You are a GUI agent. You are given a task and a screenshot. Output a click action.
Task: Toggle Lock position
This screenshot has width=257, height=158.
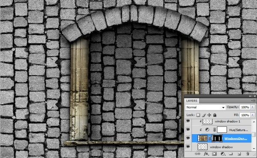pyautogui.click(x=209, y=115)
